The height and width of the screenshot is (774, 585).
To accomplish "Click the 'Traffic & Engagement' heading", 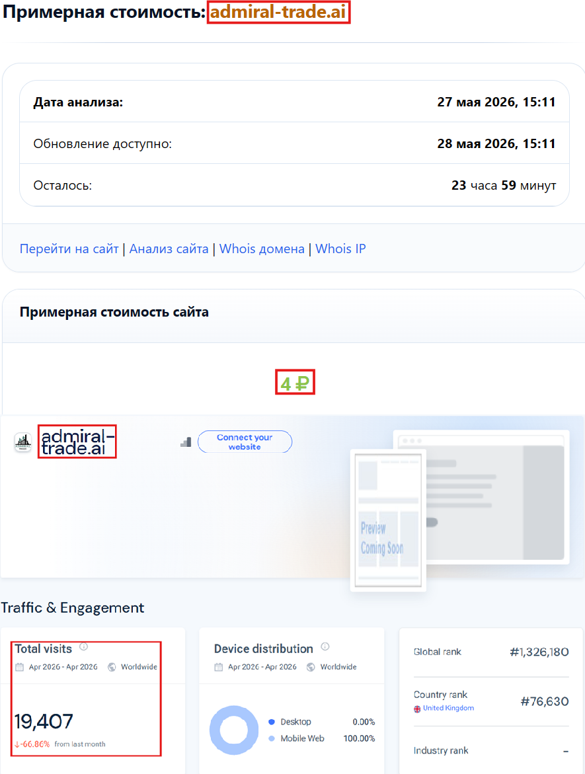I will pyautogui.click(x=73, y=607).
